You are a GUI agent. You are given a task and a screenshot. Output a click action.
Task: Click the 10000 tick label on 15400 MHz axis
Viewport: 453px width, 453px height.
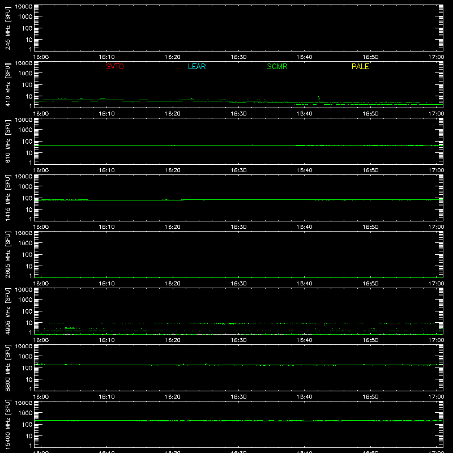coord(24,403)
